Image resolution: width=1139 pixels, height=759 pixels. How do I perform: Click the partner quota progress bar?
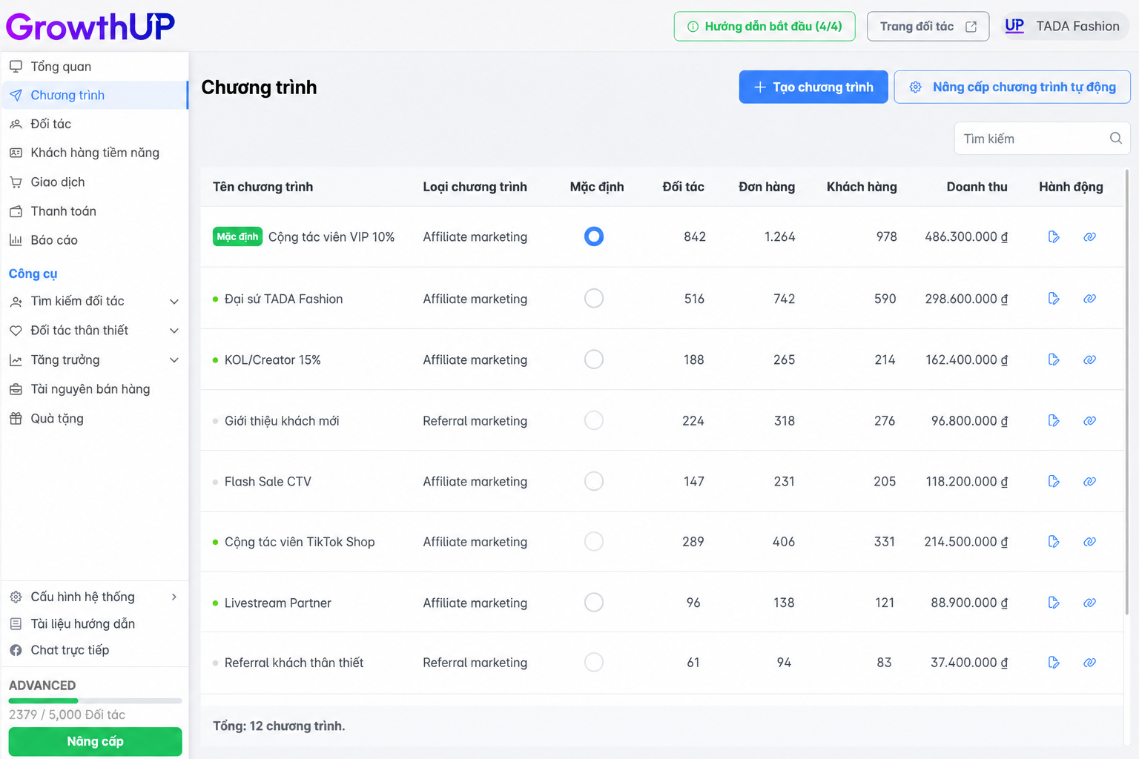click(95, 700)
